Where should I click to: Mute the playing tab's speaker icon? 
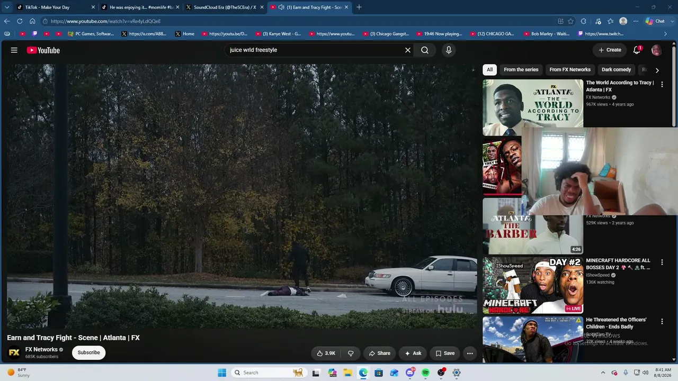click(x=281, y=7)
